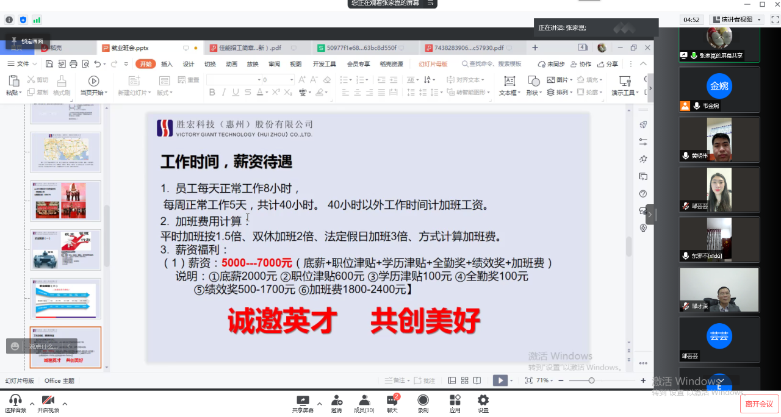Click the Invite (邀请) icon
The image size is (781, 417).
(336, 401)
